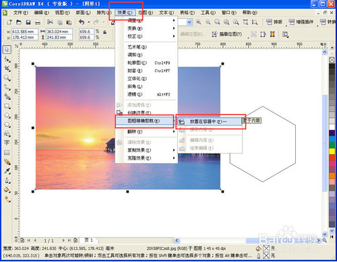Select the Zoom tool in toolbox
Screen dimensions: 337x262
tap(7, 78)
